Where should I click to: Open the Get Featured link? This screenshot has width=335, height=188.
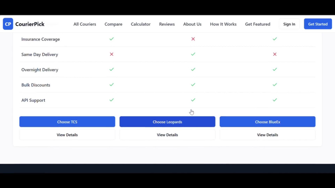pyautogui.click(x=257, y=24)
